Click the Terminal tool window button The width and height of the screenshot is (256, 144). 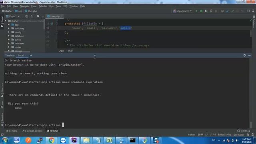pyautogui.click(x=52, y=131)
